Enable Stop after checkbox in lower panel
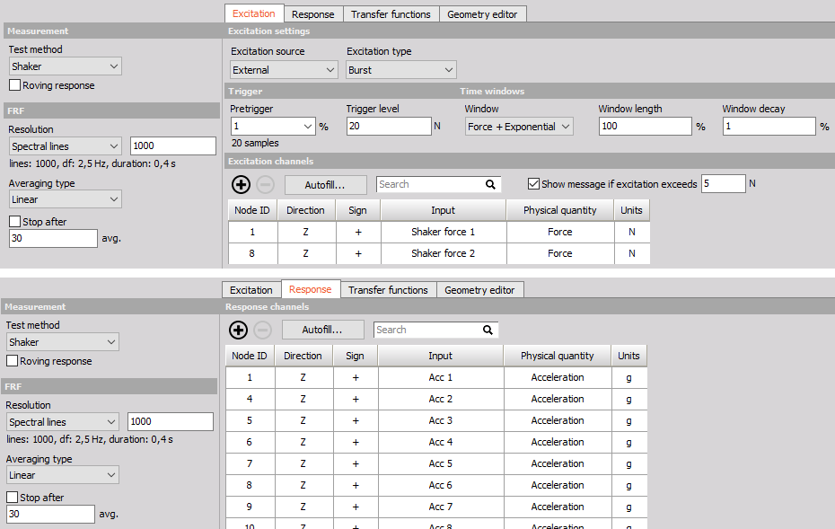The width and height of the screenshot is (835, 529). pyautogui.click(x=13, y=498)
